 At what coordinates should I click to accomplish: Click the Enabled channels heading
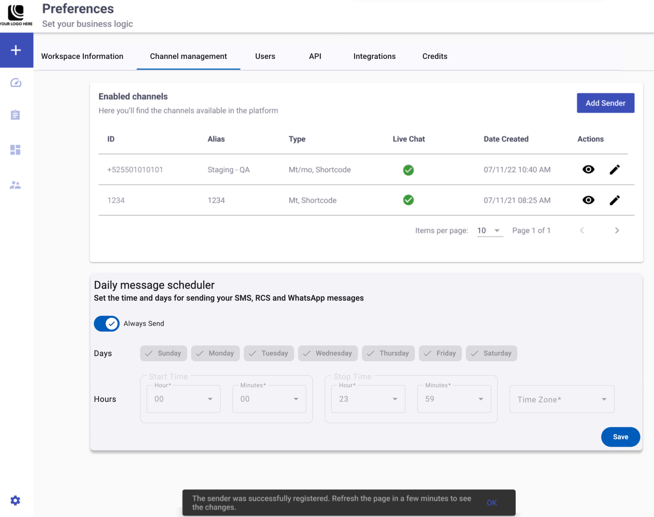pos(133,96)
